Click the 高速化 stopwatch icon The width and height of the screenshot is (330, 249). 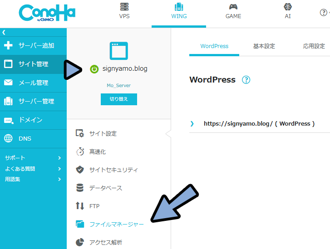click(x=80, y=151)
